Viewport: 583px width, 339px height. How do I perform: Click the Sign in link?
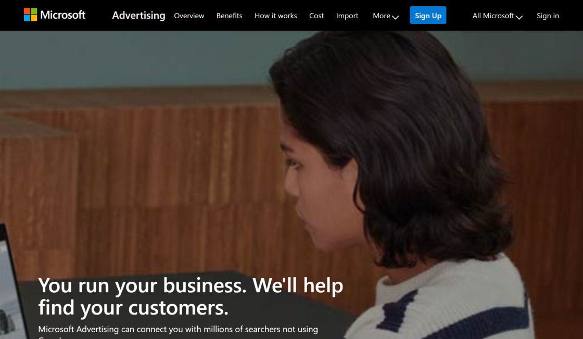(548, 16)
